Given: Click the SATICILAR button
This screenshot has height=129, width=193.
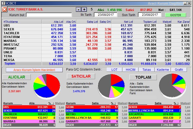Looking at the screenshot, I should click(81, 76).
